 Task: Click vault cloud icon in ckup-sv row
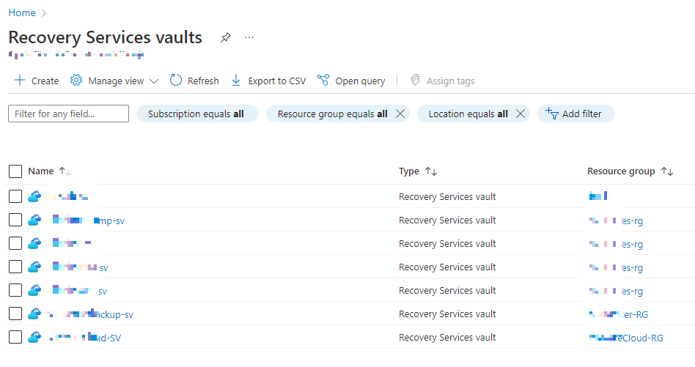[34, 314]
